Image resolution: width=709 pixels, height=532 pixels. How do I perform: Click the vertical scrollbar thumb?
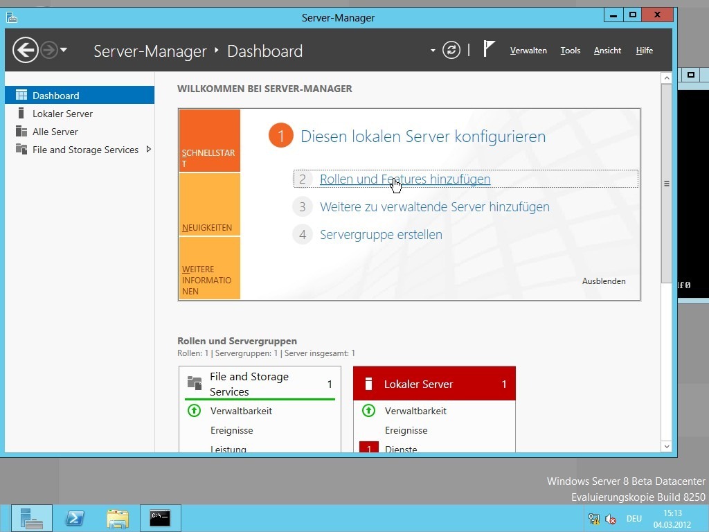[666, 183]
